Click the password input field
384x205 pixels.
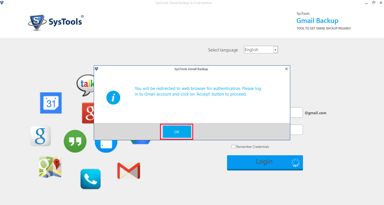[296, 130]
